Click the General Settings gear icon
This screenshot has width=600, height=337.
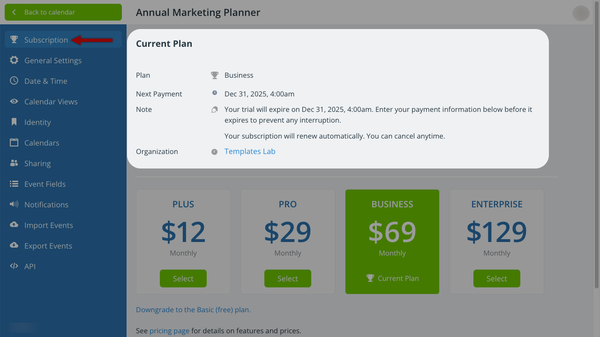click(x=14, y=60)
